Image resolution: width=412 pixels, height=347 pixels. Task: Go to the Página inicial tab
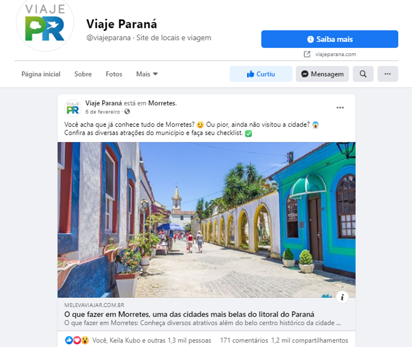tap(41, 74)
